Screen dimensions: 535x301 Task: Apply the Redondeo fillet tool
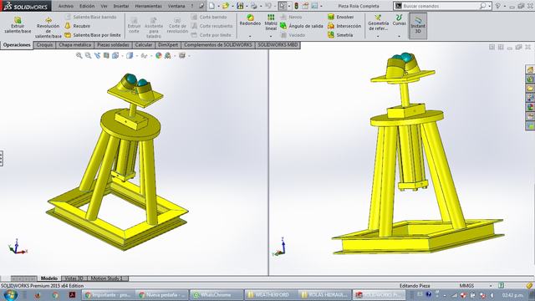(x=250, y=20)
